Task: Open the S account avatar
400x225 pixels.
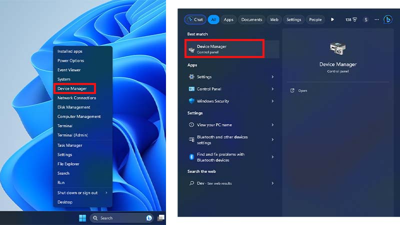Action: [366, 19]
